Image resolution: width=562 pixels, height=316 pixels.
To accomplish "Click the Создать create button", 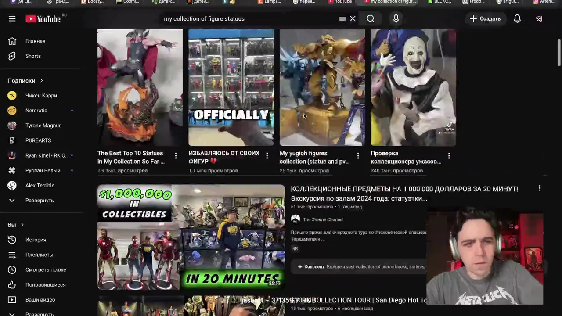I will (x=485, y=19).
